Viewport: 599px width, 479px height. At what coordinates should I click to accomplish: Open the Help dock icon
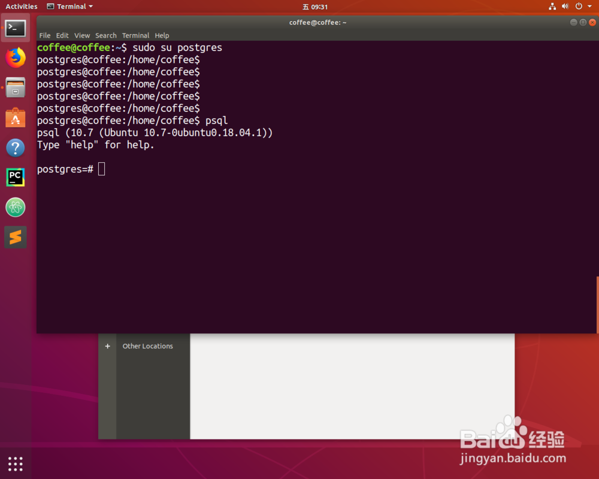point(16,147)
